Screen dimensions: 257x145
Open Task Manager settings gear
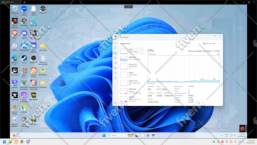coord(115,103)
